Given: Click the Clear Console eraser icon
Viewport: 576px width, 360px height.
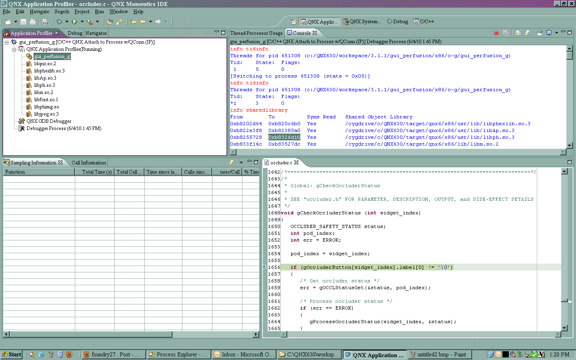Looking at the screenshot, I should (527, 33).
